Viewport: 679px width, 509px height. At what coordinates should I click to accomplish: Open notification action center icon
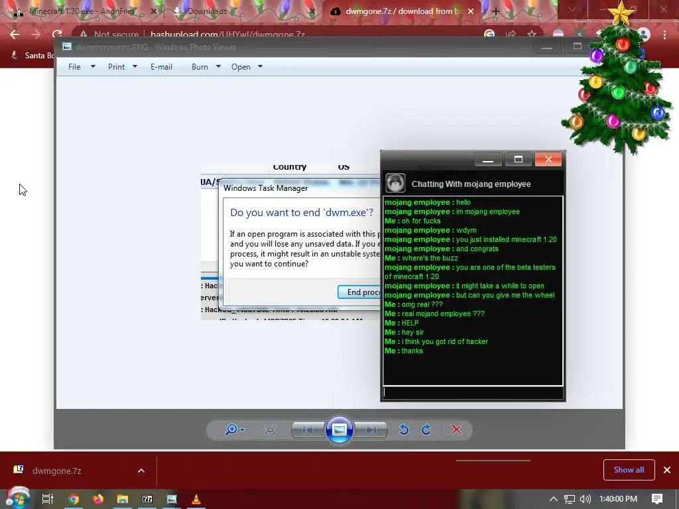657,499
